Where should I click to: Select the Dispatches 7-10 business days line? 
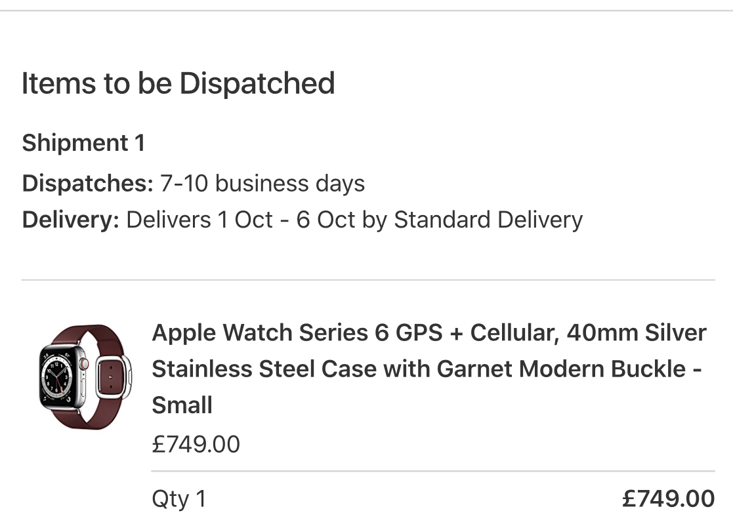coord(193,183)
